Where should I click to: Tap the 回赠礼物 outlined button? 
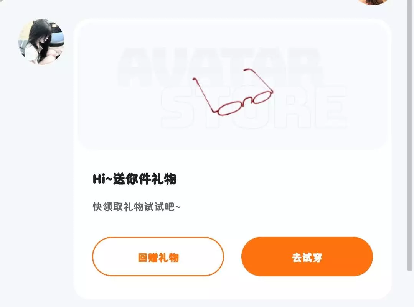tap(158, 257)
